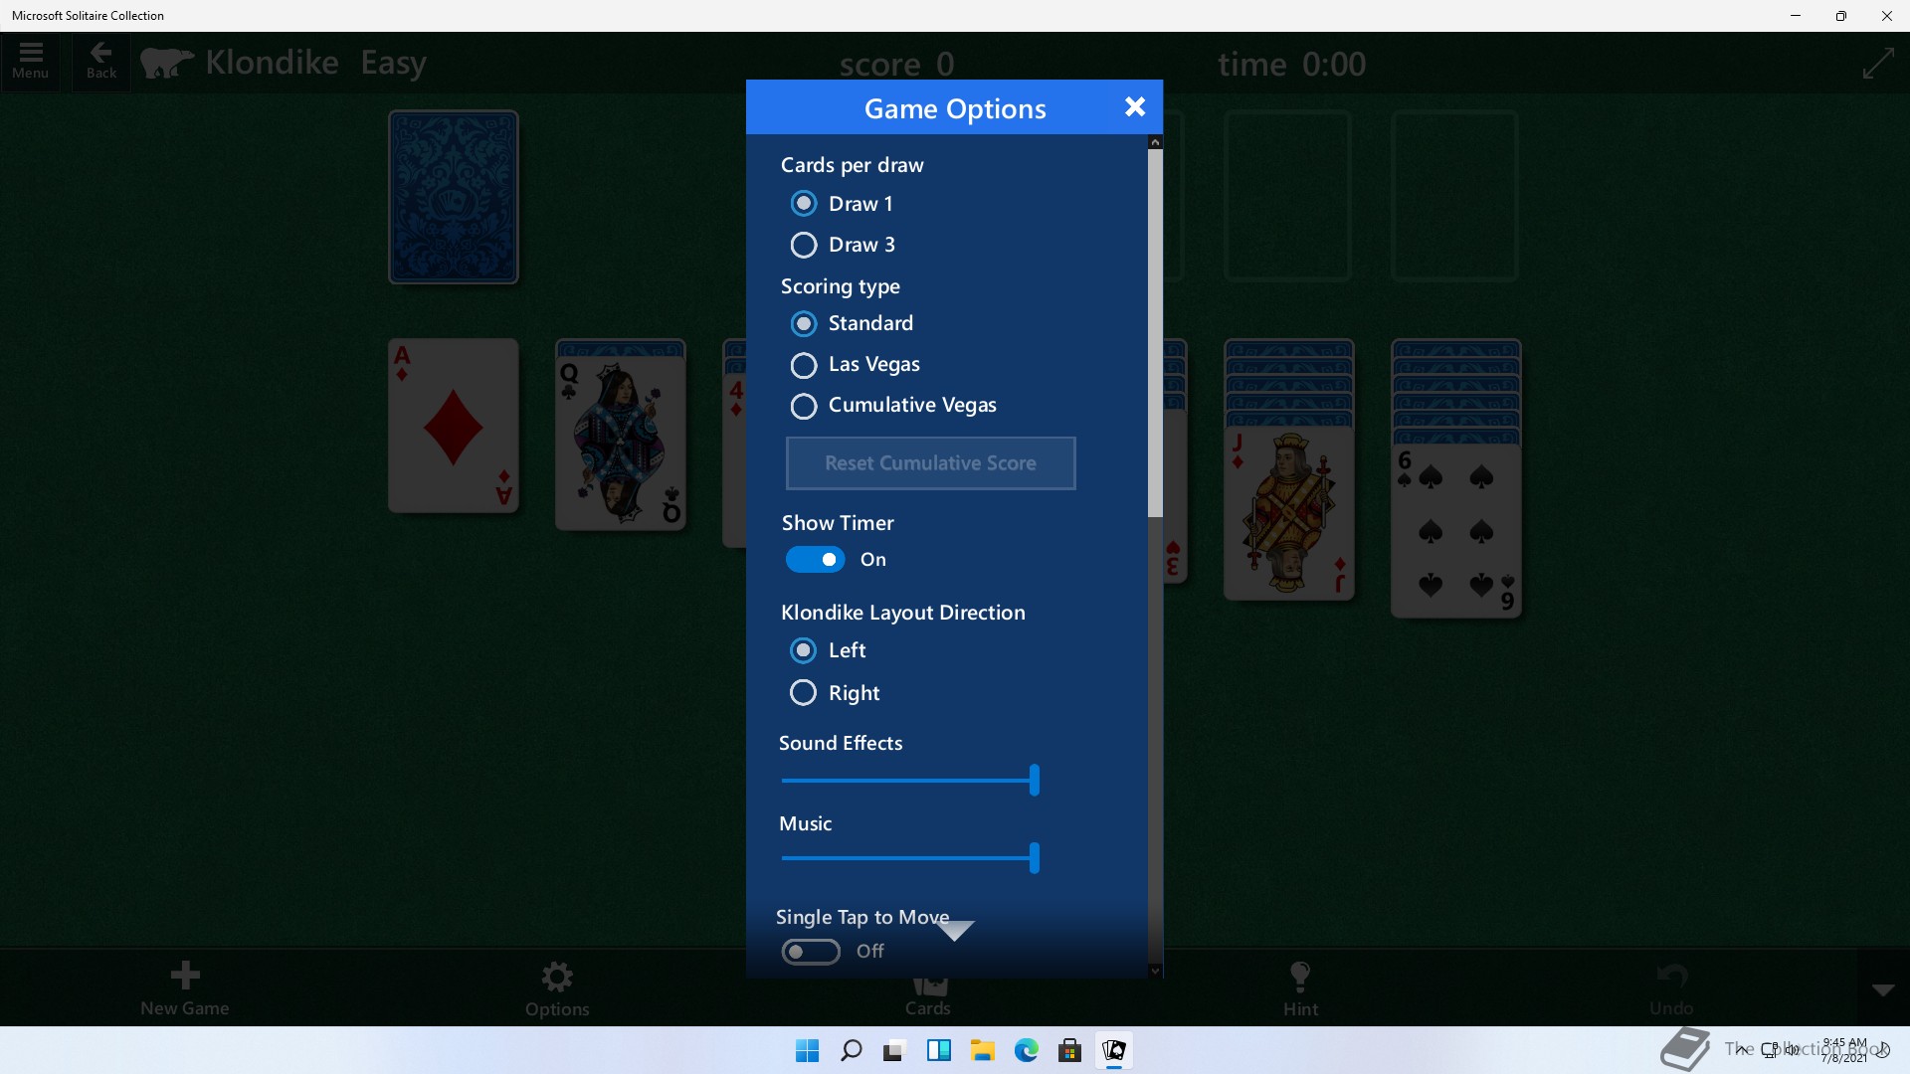
Task: Click the Sound Effects volume slider
Action: click(910, 781)
